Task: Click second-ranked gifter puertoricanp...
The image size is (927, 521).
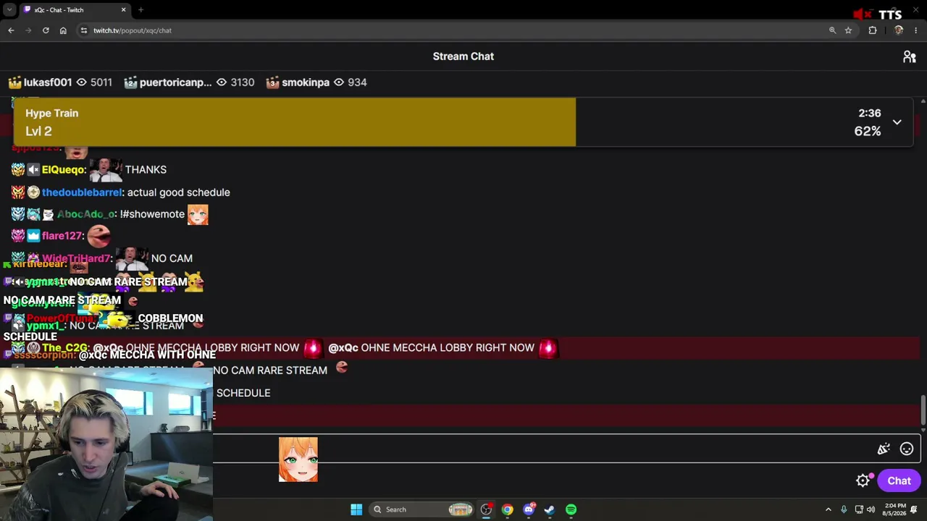Action: pos(175,82)
